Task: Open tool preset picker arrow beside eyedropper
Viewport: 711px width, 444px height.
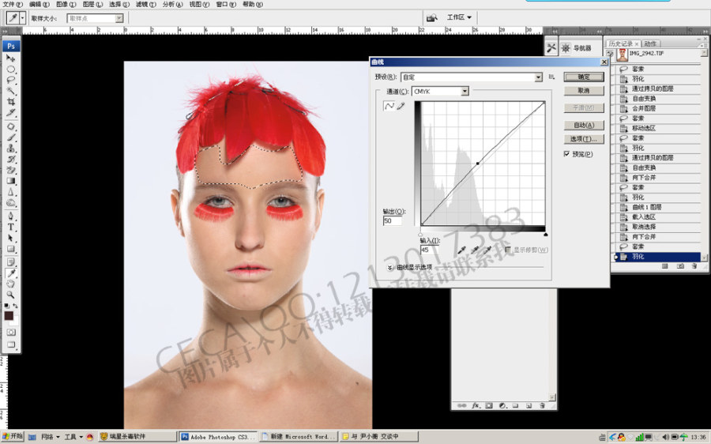Action: (x=22, y=17)
